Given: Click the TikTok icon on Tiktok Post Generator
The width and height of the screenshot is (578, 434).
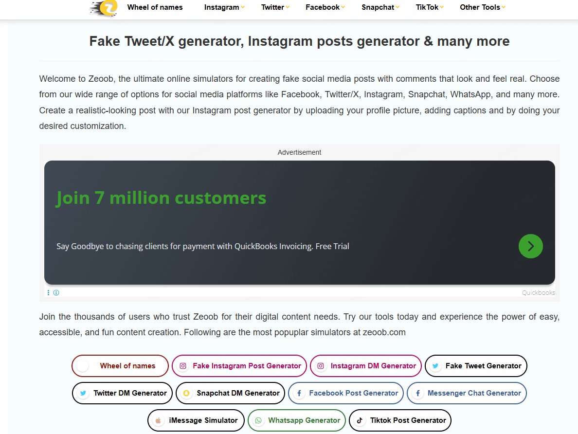Looking at the screenshot, I should (360, 420).
